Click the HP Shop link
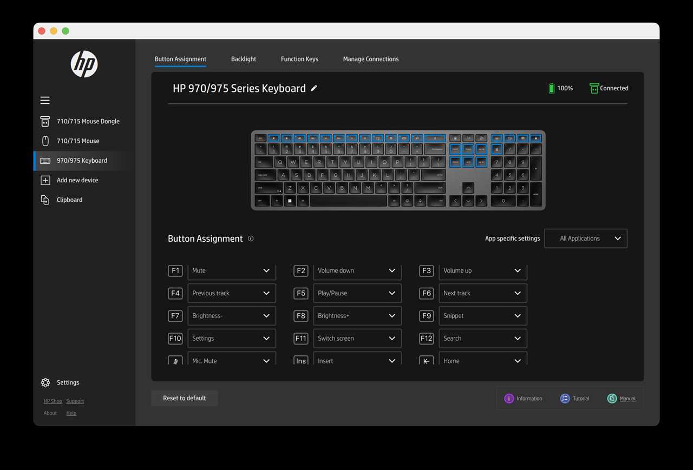Image resolution: width=693 pixels, height=470 pixels. [x=53, y=401]
